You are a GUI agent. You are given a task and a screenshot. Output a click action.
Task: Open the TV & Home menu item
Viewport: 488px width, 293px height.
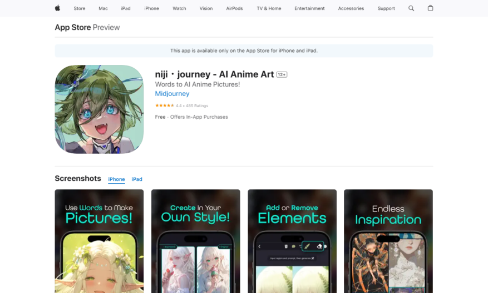click(x=269, y=8)
